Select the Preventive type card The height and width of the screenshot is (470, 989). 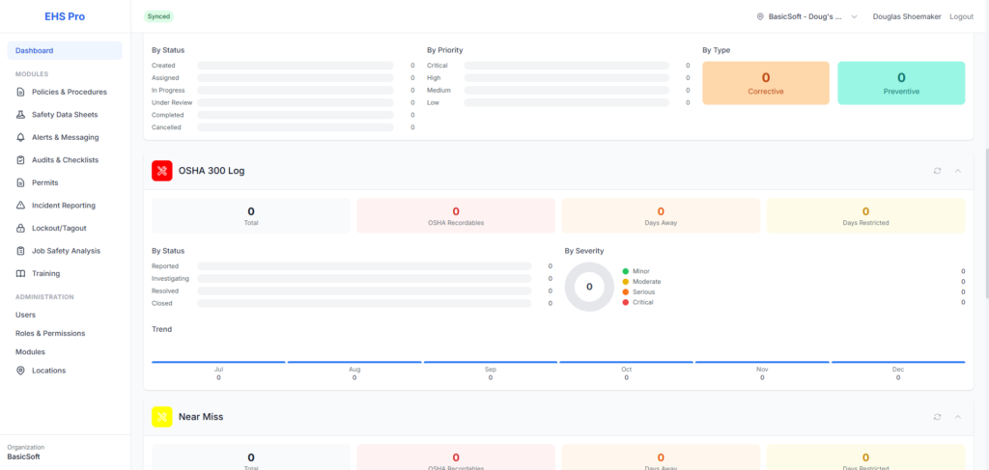point(900,83)
